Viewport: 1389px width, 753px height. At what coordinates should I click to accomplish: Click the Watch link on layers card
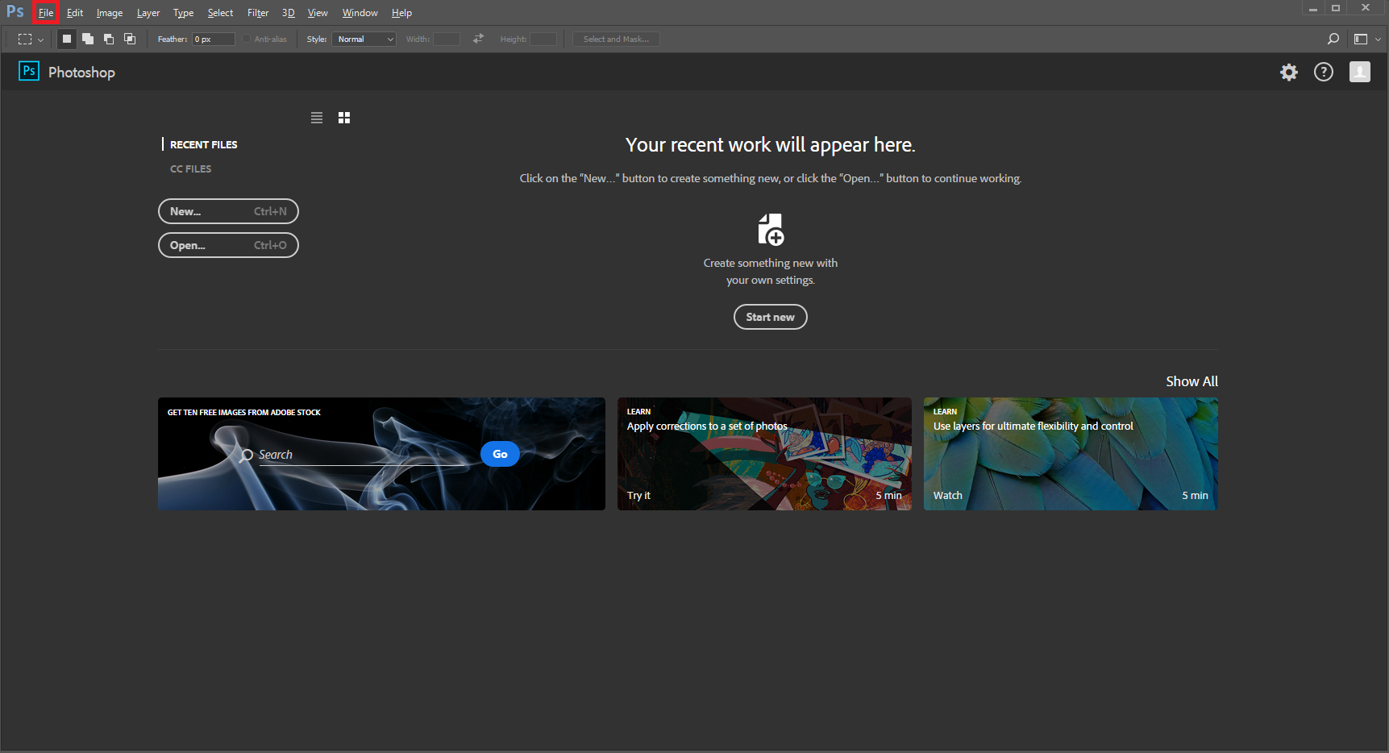point(948,496)
